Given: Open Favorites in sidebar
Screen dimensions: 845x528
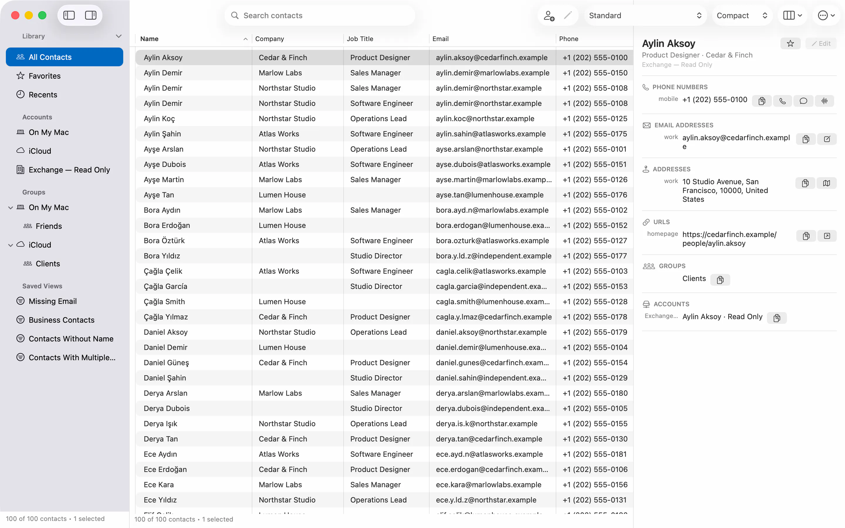Looking at the screenshot, I should click(65, 76).
